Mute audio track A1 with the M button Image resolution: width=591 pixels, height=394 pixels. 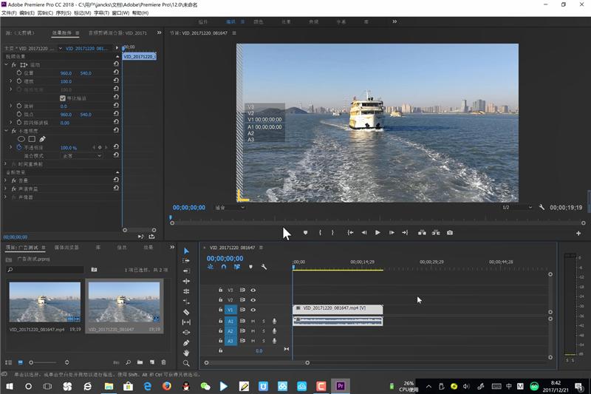pyautogui.click(x=253, y=321)
